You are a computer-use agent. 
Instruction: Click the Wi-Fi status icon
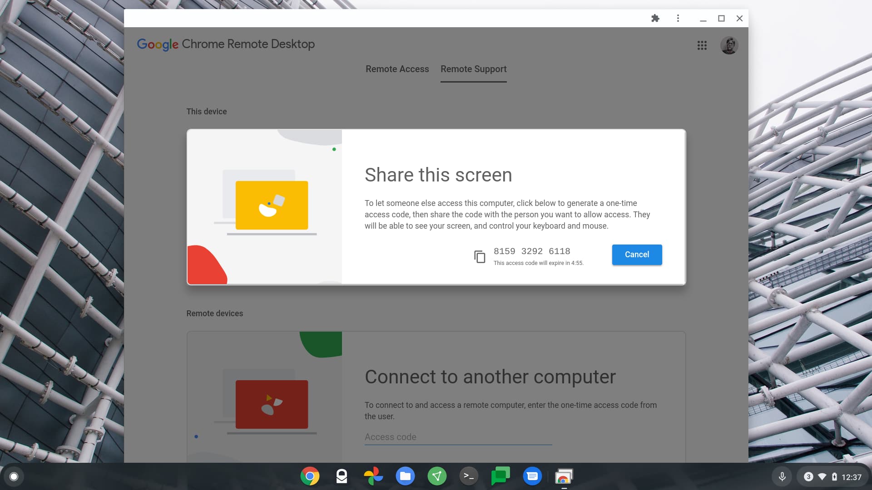822,477
